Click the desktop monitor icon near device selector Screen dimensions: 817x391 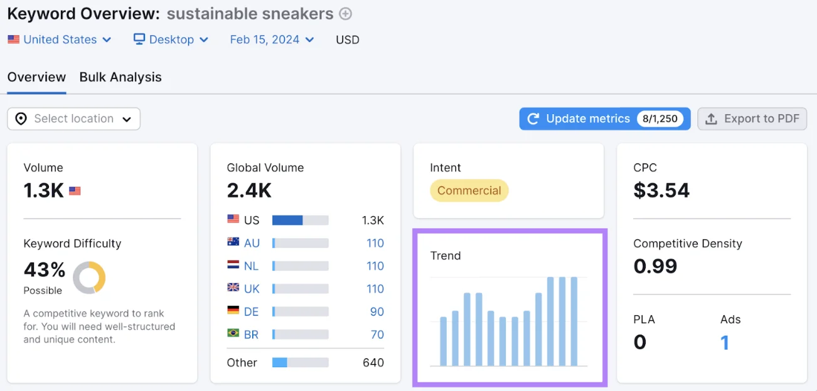coord(139,39)
